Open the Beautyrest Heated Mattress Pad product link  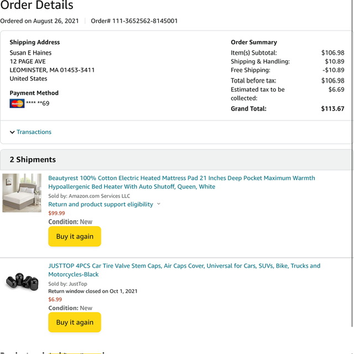tap(181, 182)
